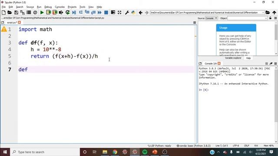The width and height of the screenshot is (278, 156).
Task: Select the Help pane tab
Action: click(x=248, y=58)
